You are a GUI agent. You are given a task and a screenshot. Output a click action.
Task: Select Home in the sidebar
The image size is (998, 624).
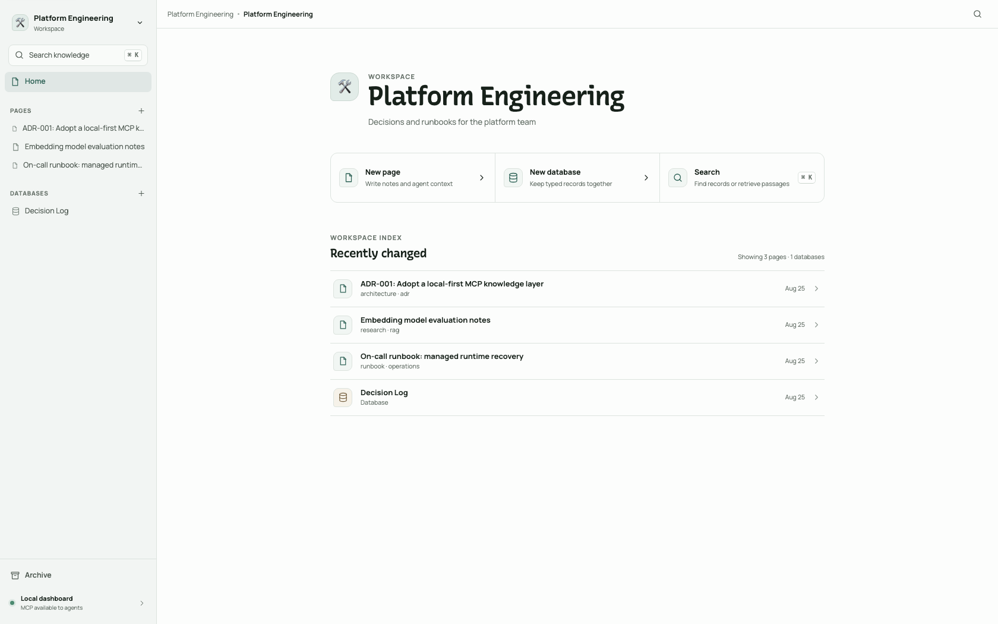click(78, 82)
